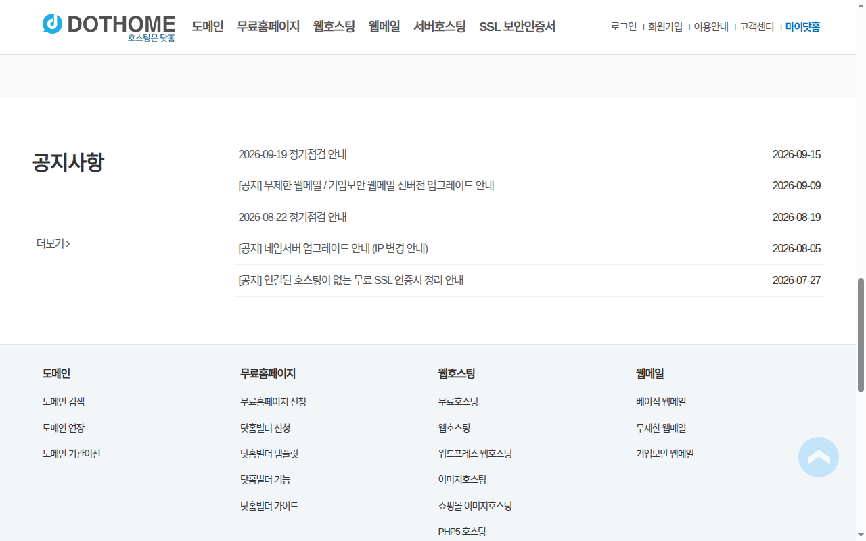Open the footer link 닷홈빌더 가이드
Viewport: 866px width, 541px height.
pos(269,506)
